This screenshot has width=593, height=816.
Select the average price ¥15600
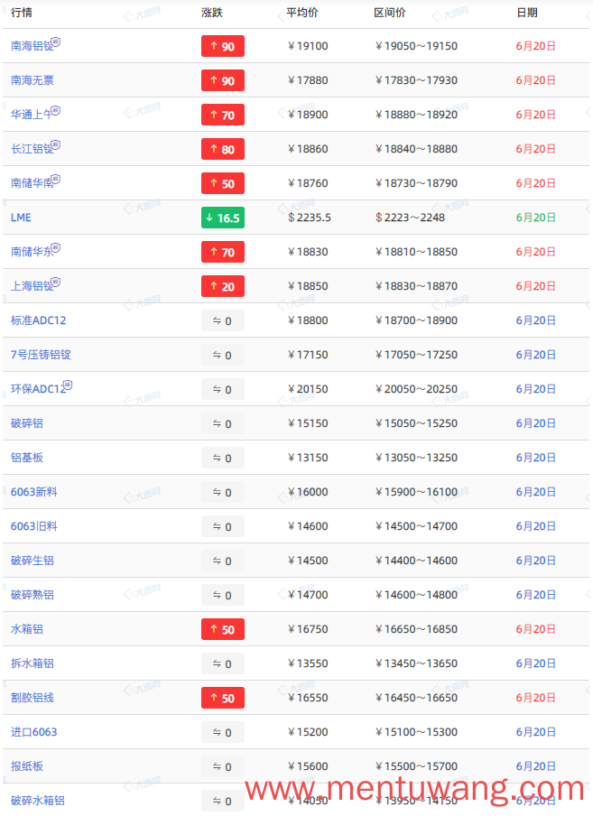click(x=308, y=767)
